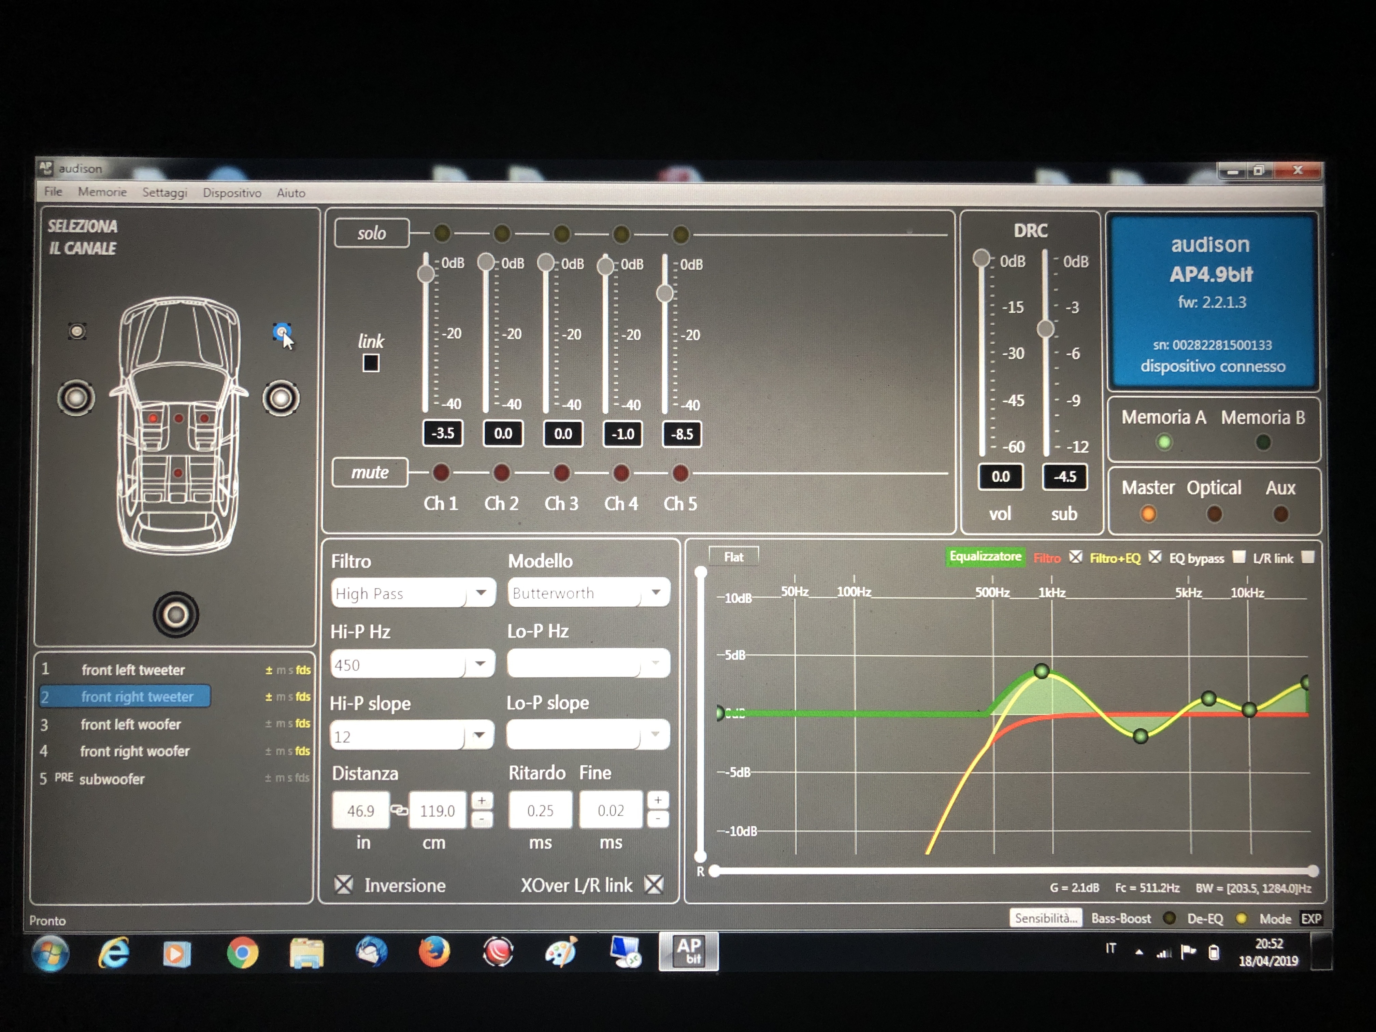Toggle the solo indicator for Ch 3
Image resolution: width=1376 pixels, height=1032 pixels.
[x=561, y=234]
